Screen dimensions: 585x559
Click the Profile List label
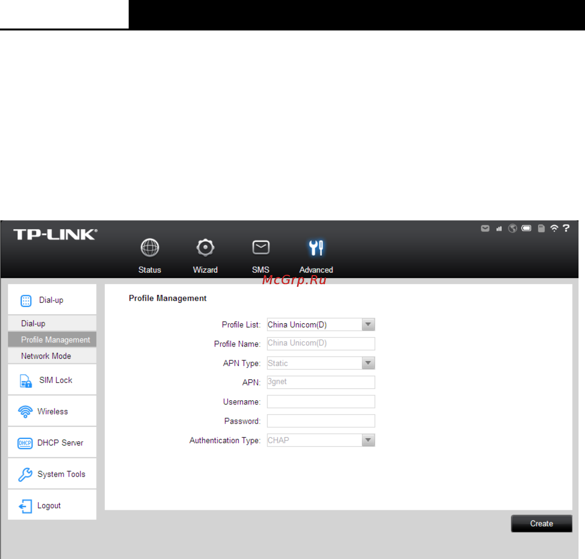(x=241, y=325)
